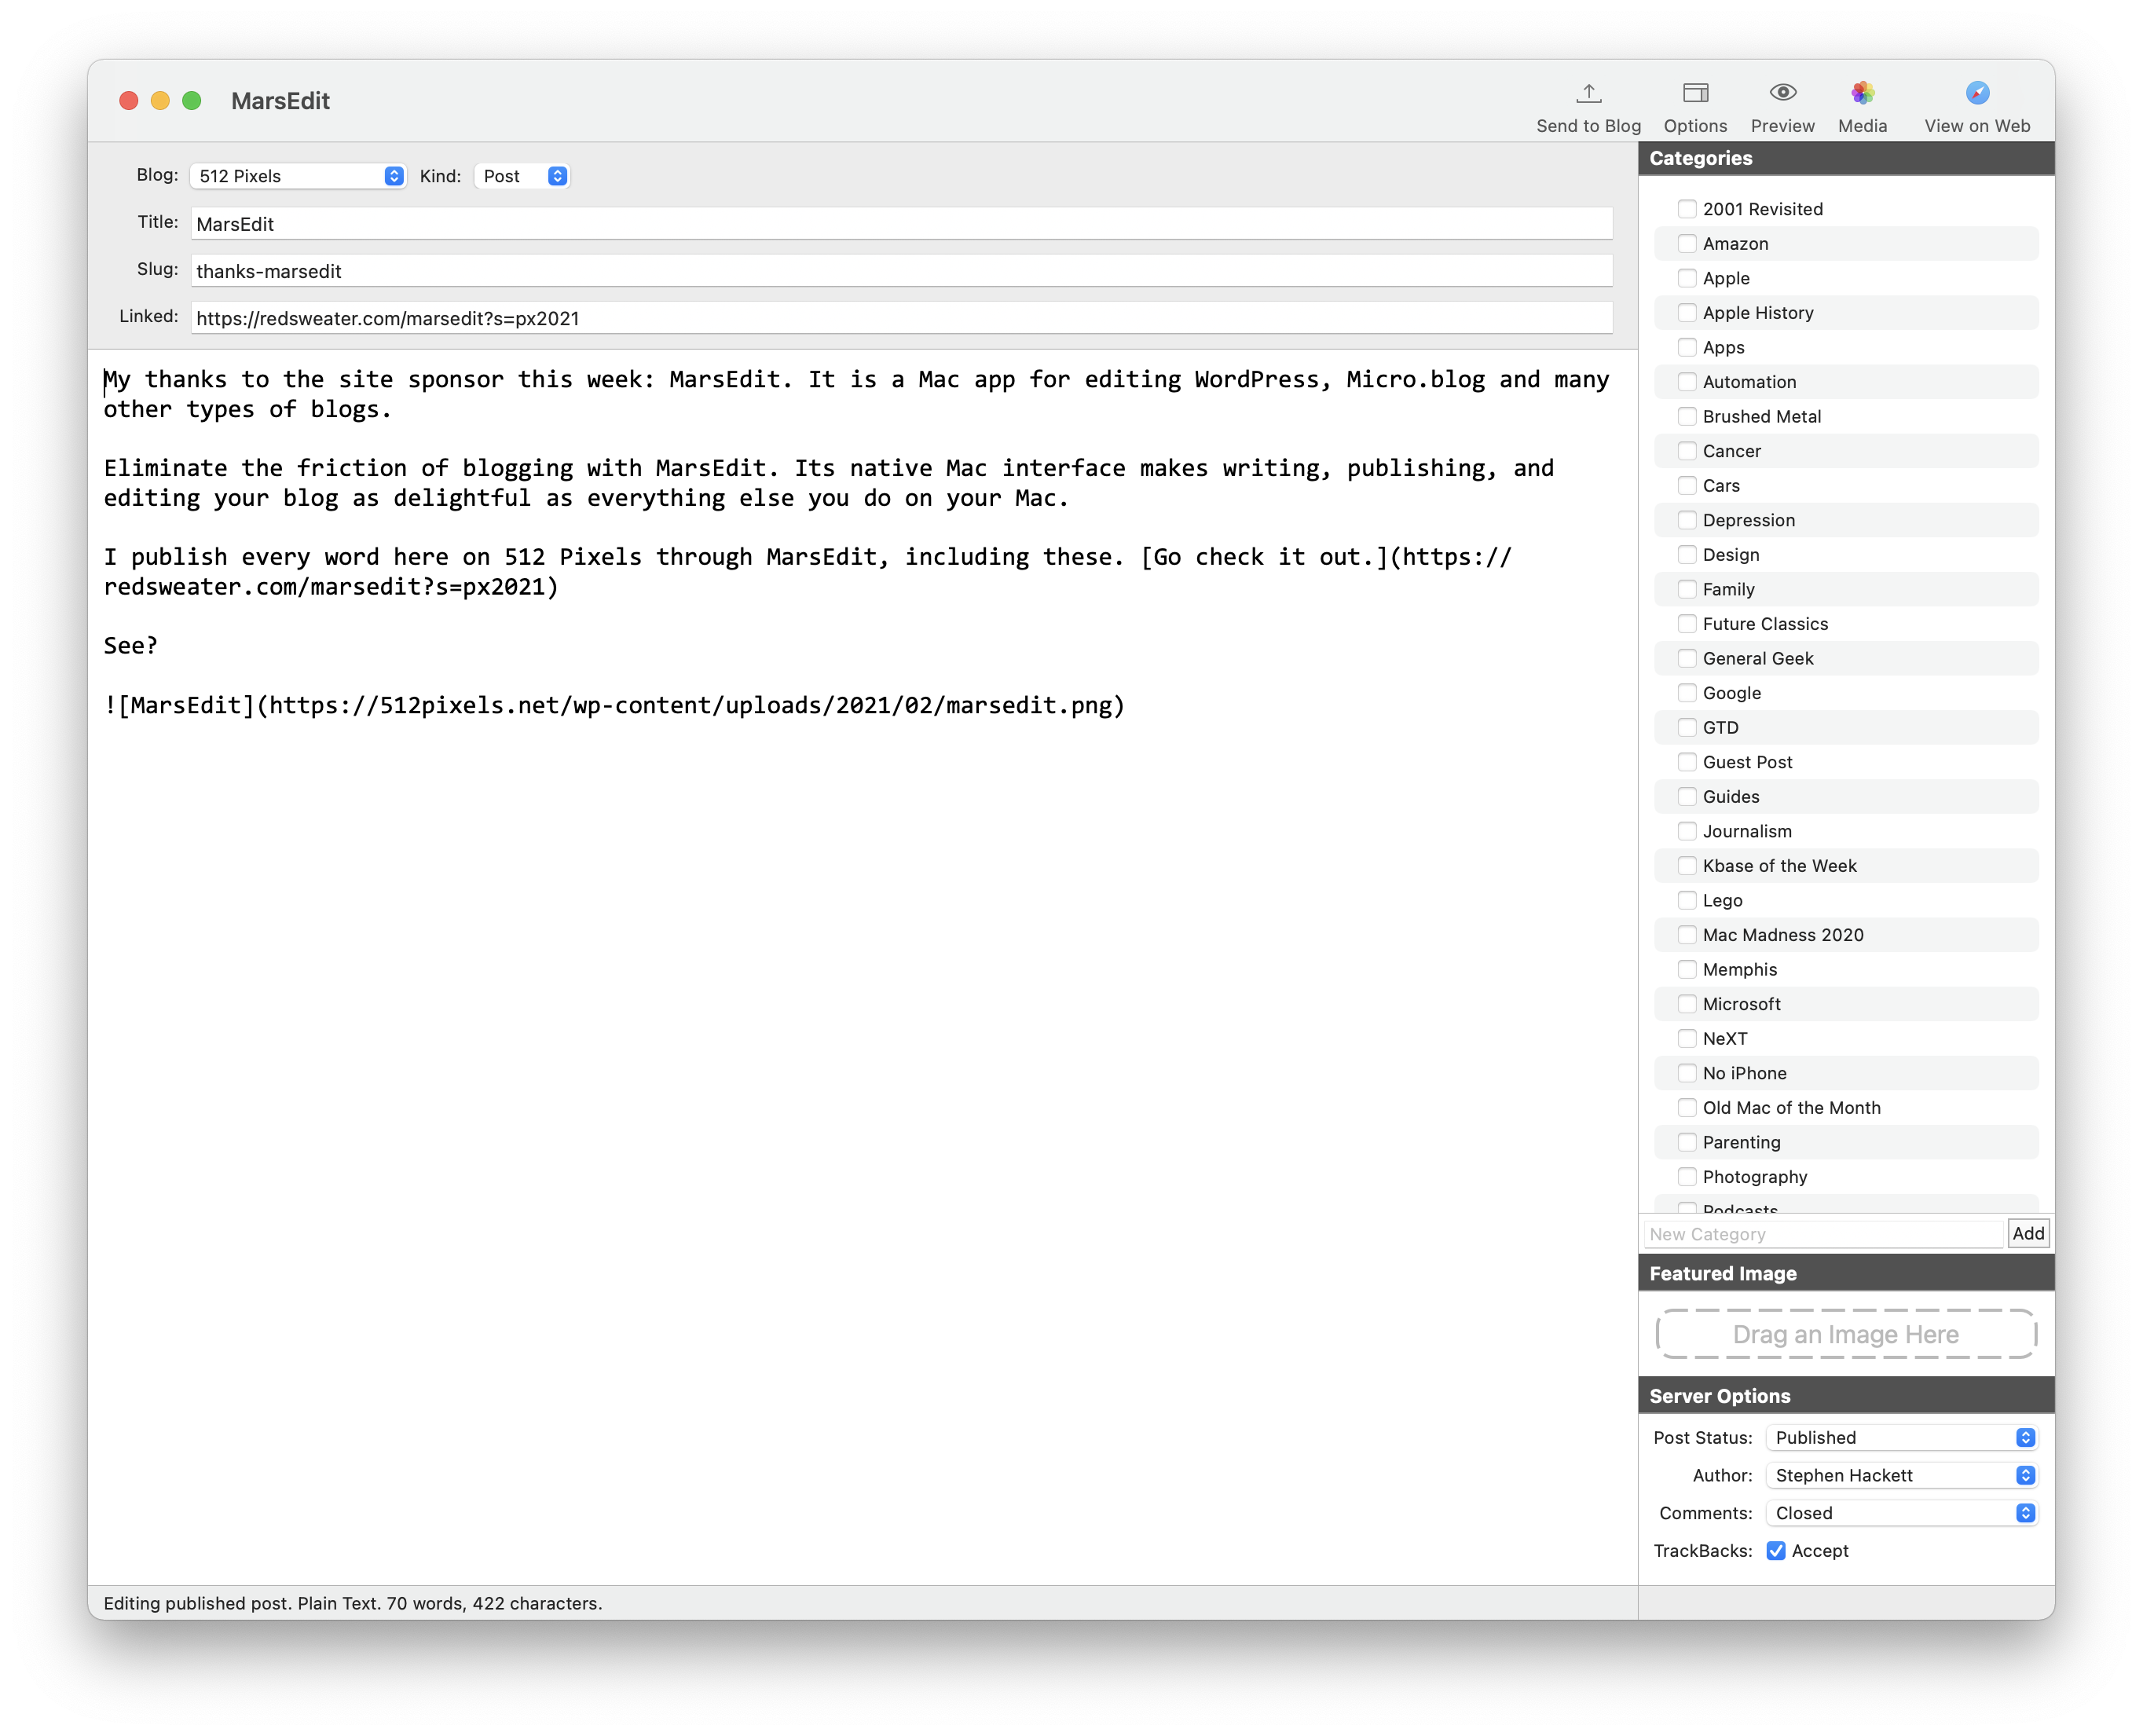Check the Guides category
Viewport: 2143px width, 1736px height.
tap(1687, 796)
